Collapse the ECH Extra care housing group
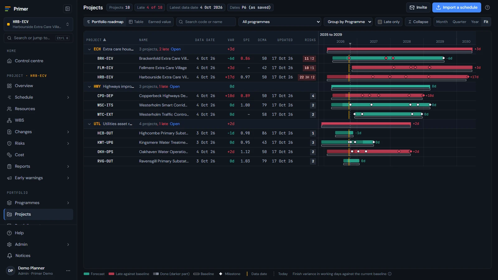498x280 pixels. tap(89, 49)
